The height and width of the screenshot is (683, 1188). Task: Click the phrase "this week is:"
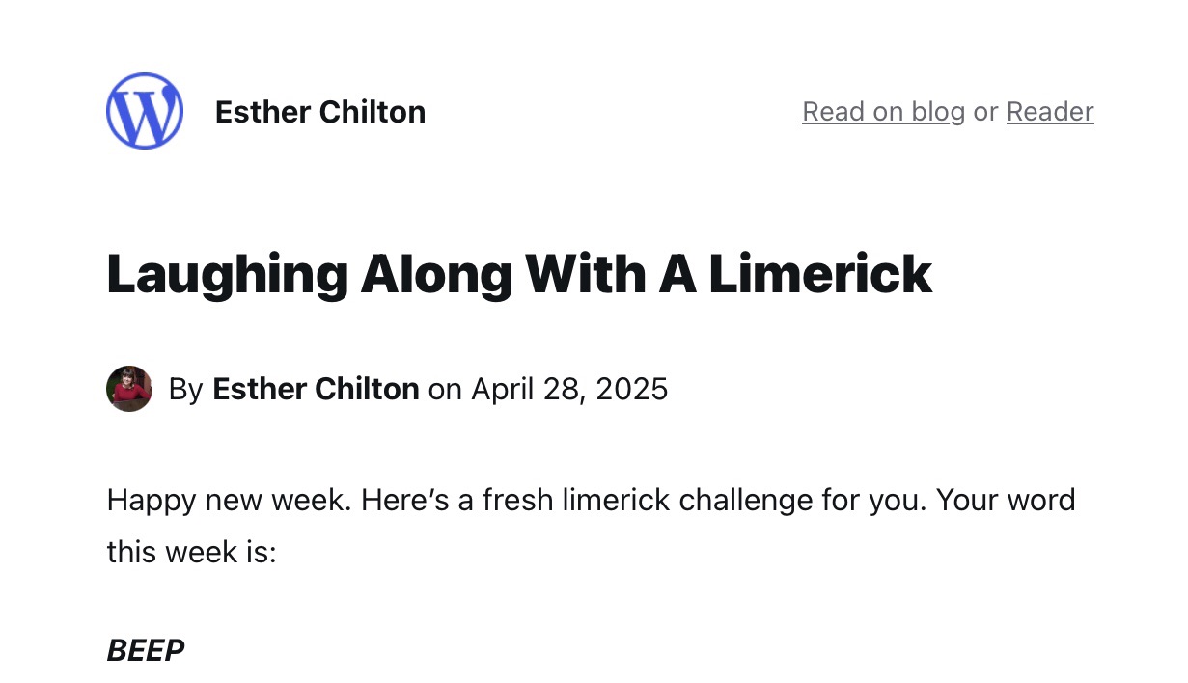click(191, 552)
